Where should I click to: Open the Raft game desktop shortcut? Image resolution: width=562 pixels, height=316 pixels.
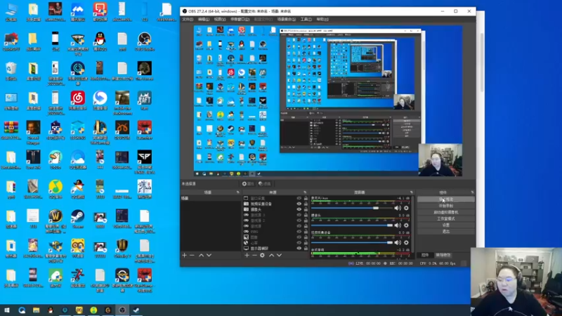point(145,100)
